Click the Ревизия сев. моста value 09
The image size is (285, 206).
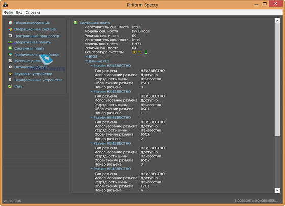(134, 36)
